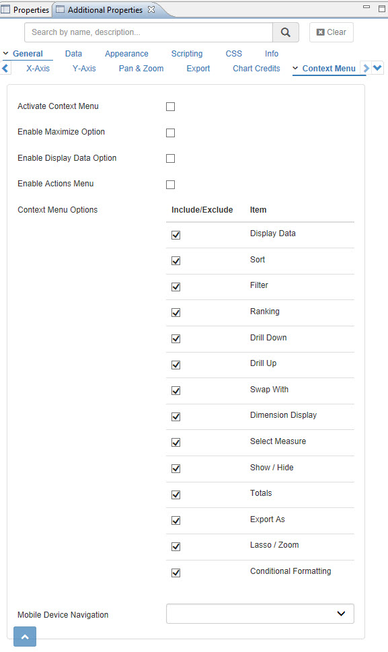The width and height of the screenshot is (388, 652).
Task: Open the Appearance tab
Action: pyautogui.click(x=126, y=53)
